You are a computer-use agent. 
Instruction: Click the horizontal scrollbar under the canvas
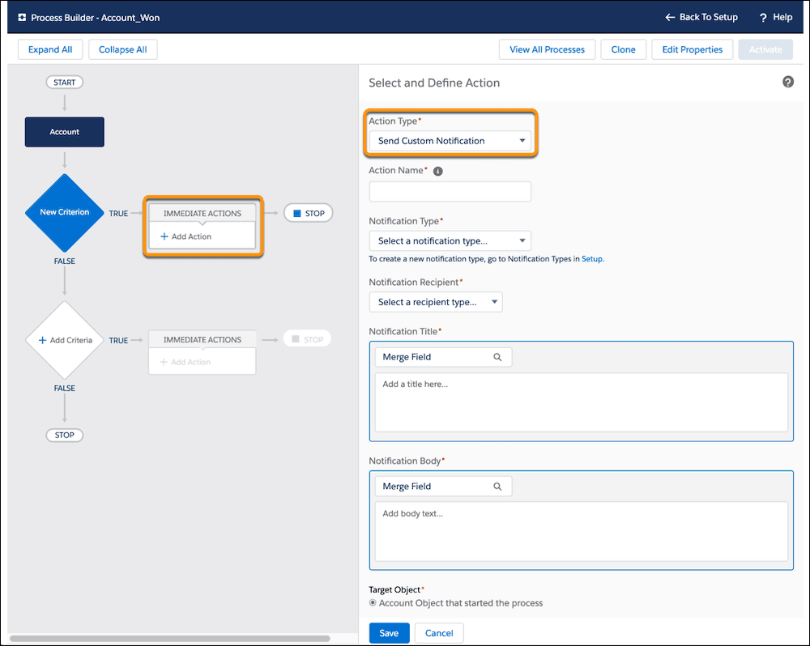point(170,638)
